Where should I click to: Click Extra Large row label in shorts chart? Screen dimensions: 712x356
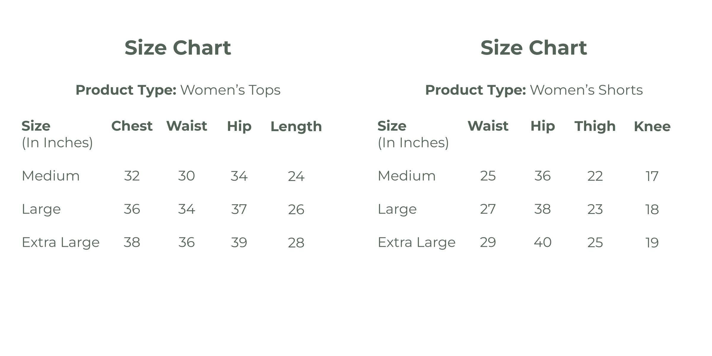[417, 242]
